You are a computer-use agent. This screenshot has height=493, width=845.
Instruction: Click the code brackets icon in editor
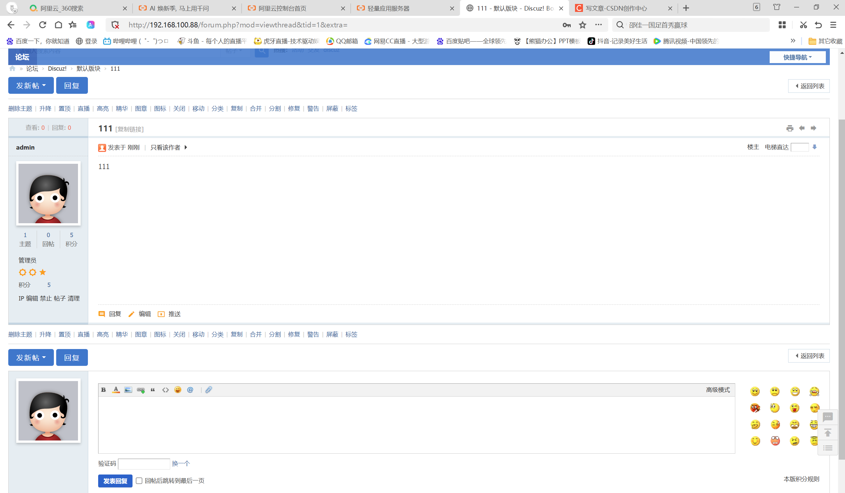165,390
